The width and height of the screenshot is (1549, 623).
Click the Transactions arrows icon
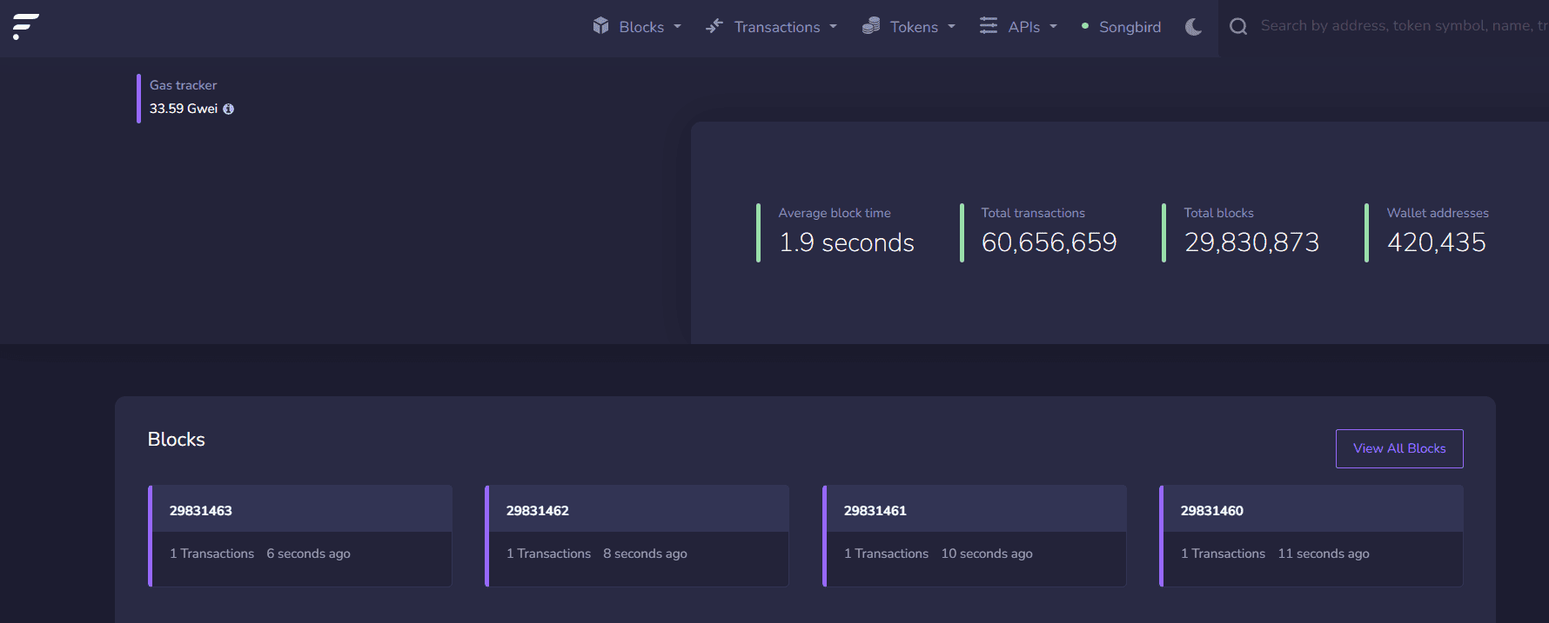point(714,26)
